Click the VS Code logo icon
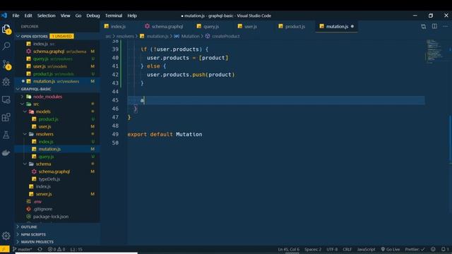452x254 pixels. click(x=4, y=16)
